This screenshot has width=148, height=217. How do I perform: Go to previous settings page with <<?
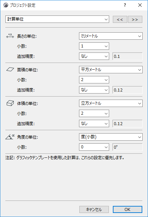point(120,20)
